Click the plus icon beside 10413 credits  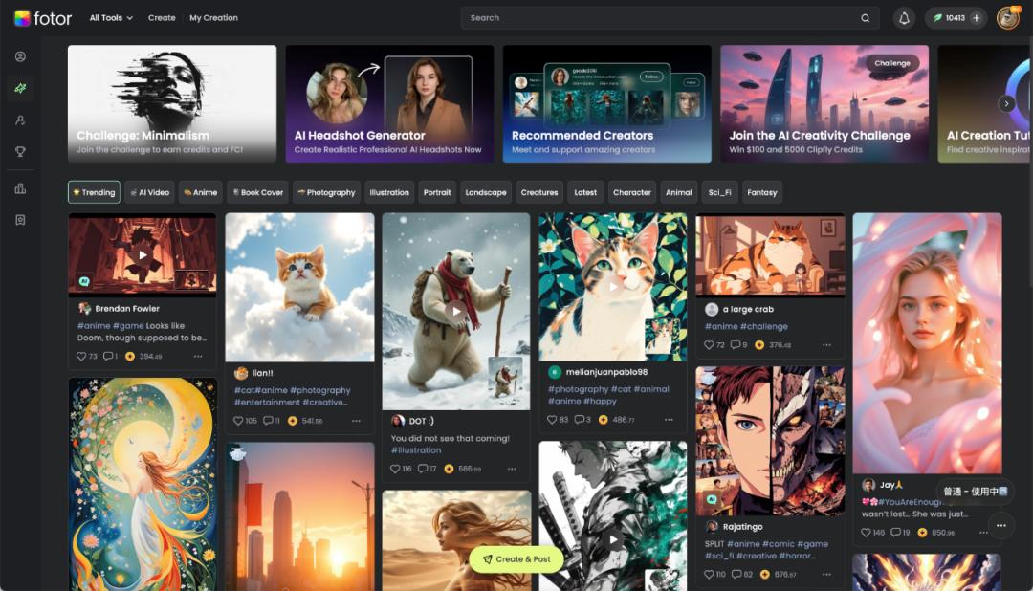(x=976, y=18)
